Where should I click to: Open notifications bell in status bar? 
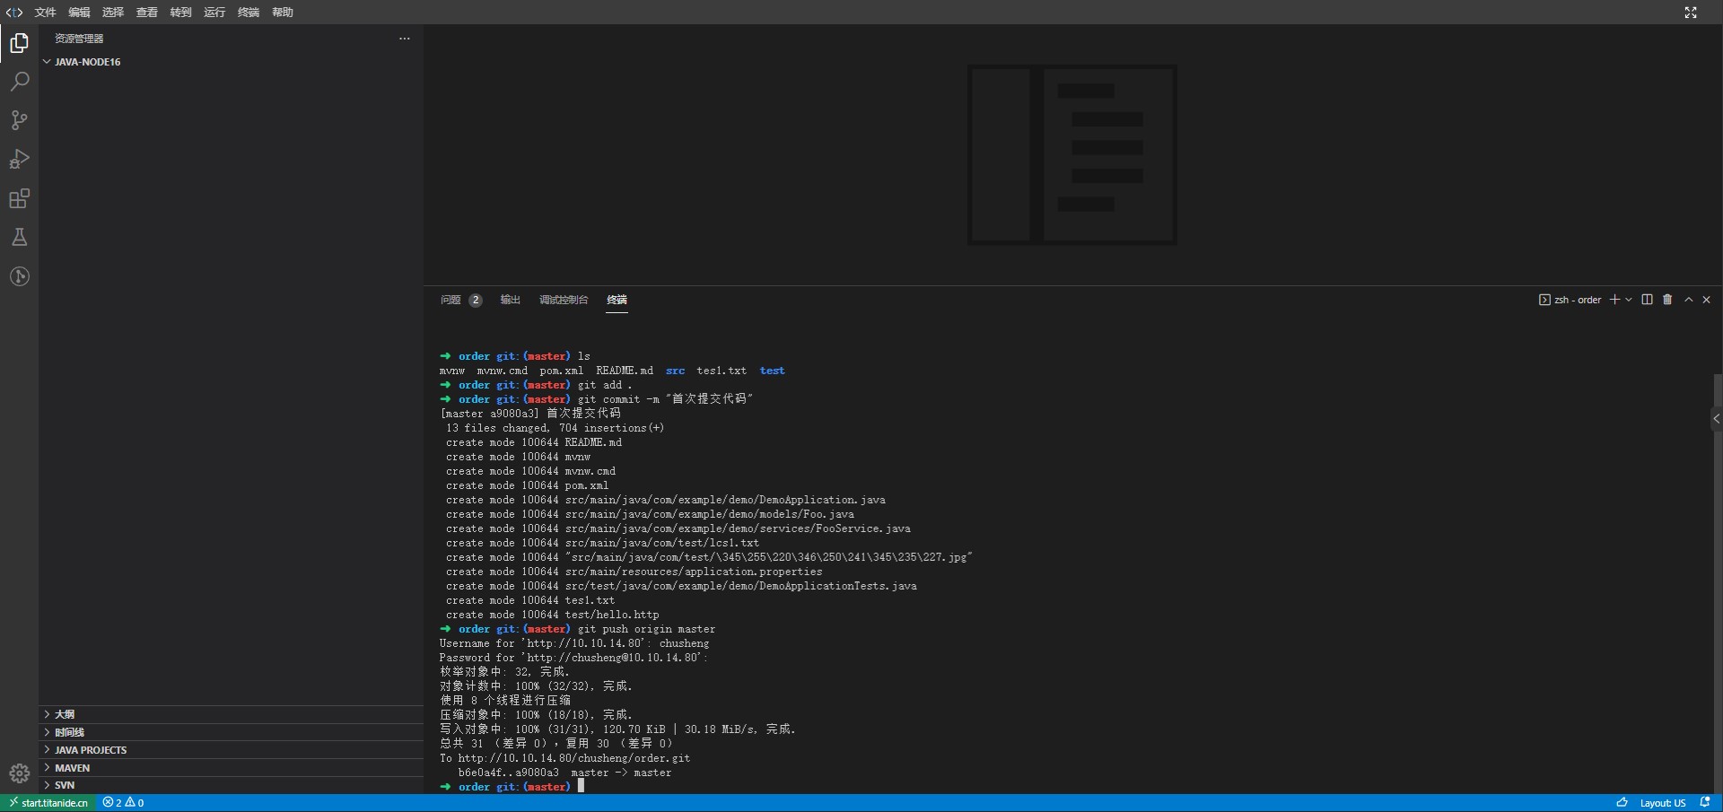click(1705, 803)
